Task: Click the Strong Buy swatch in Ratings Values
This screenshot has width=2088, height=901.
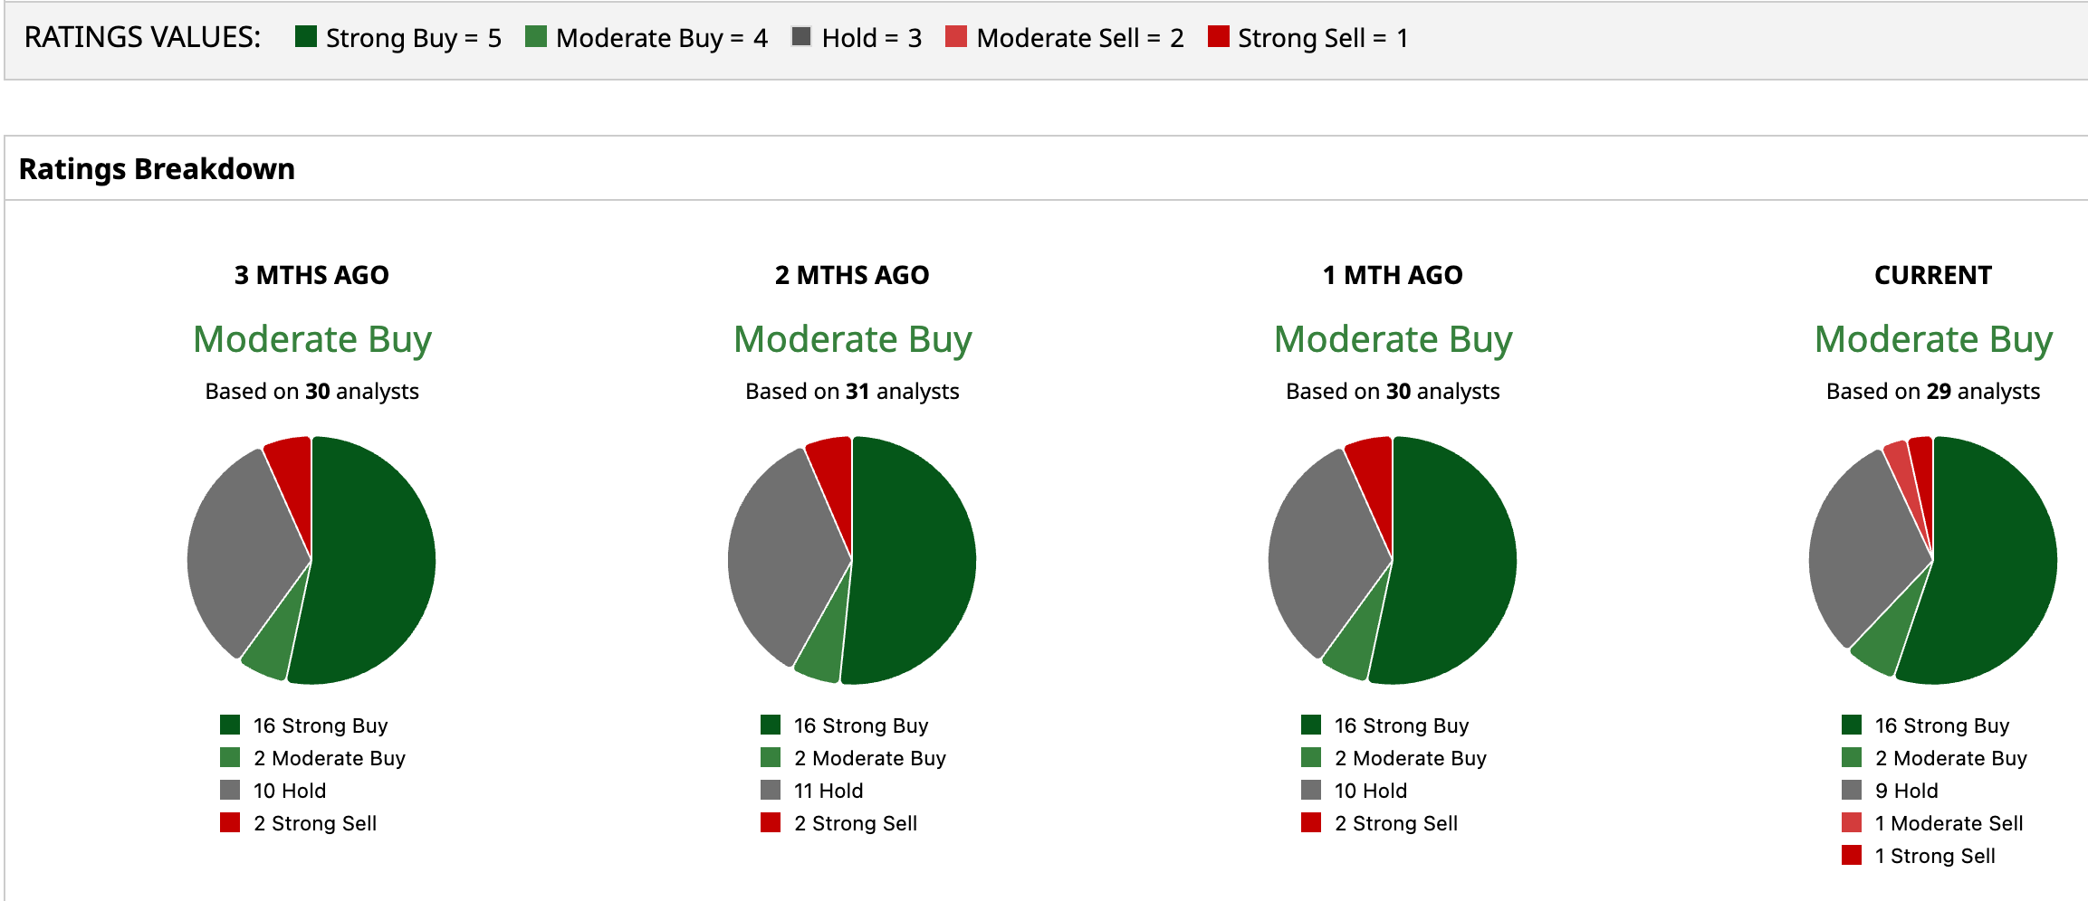Action: tap(306, 36)
